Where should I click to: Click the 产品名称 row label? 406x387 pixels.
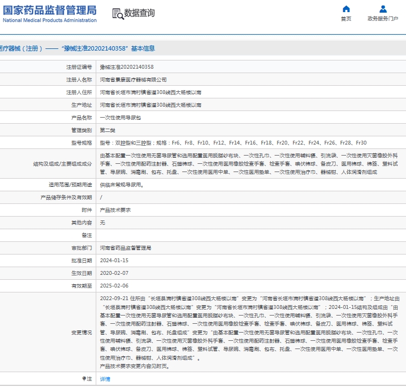pos(81,118)
